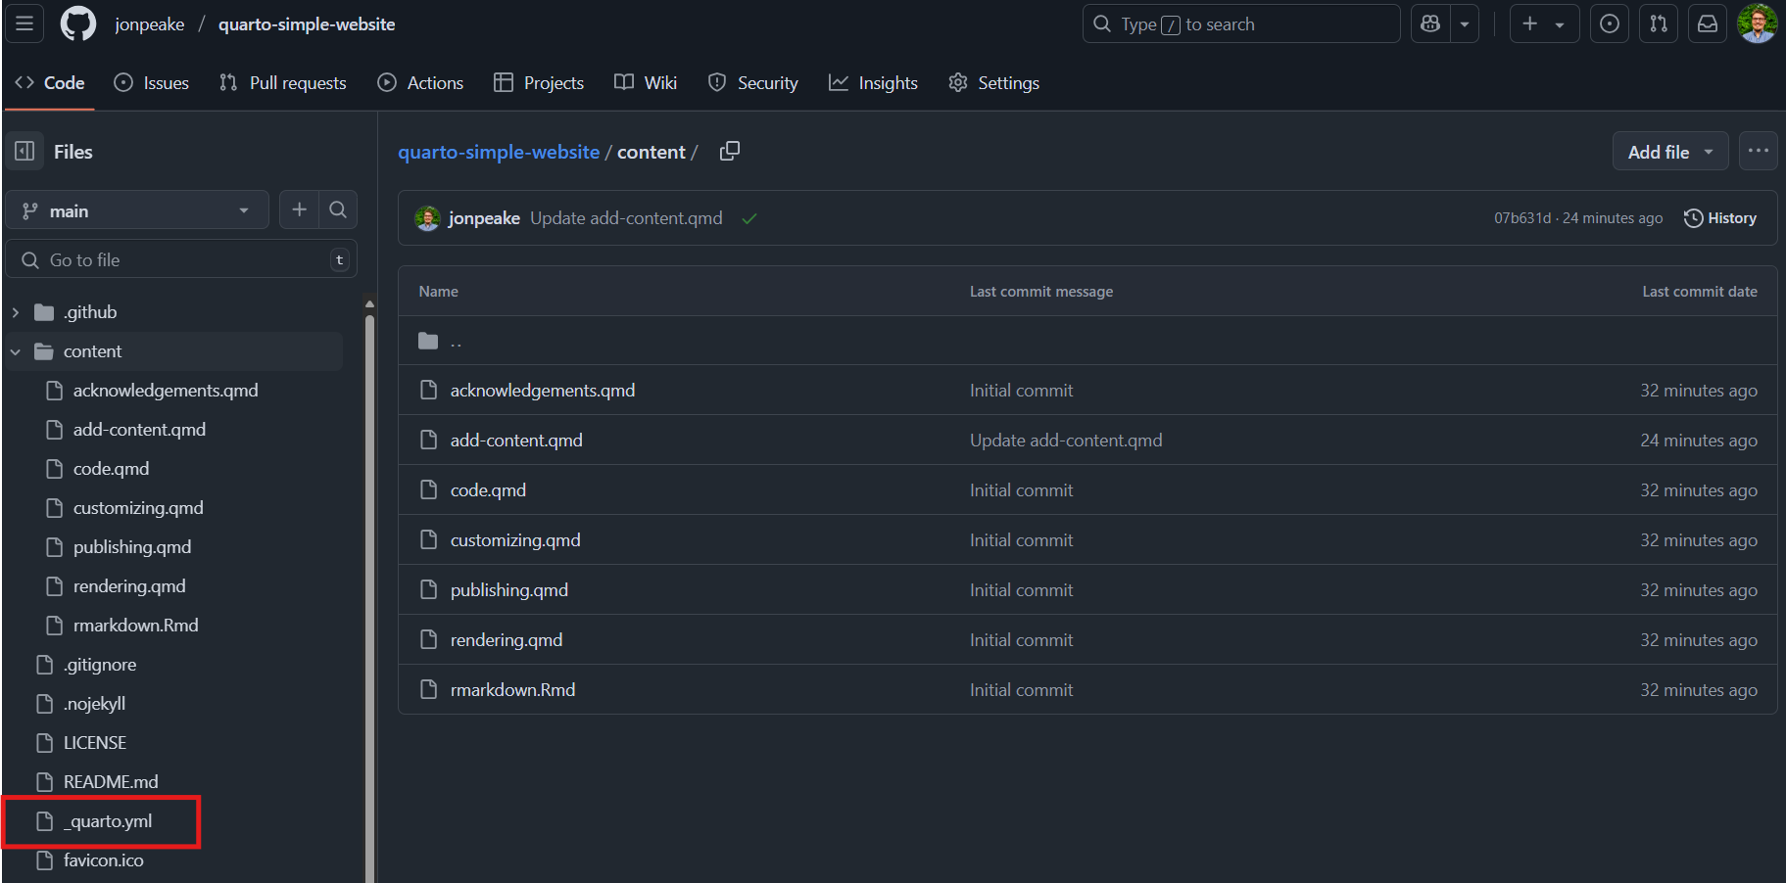Open the user profile avatar menu
This screenshot has width=1786, height=883.
tap(1758, 23)
